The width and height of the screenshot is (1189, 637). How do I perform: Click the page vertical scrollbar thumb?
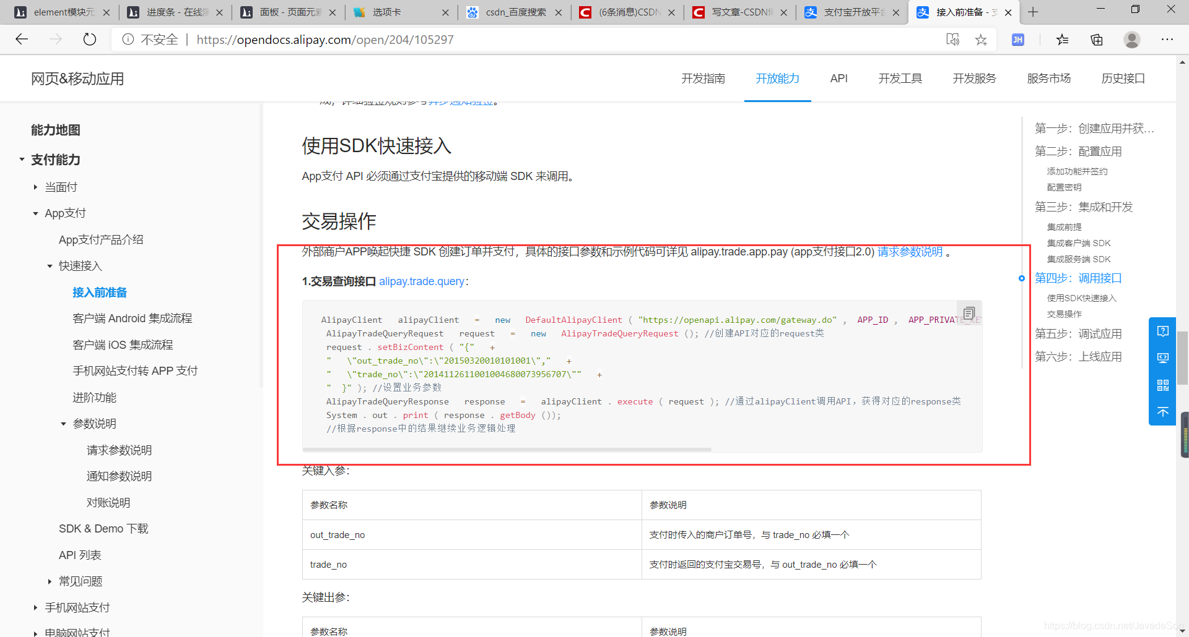[1182, 359]
